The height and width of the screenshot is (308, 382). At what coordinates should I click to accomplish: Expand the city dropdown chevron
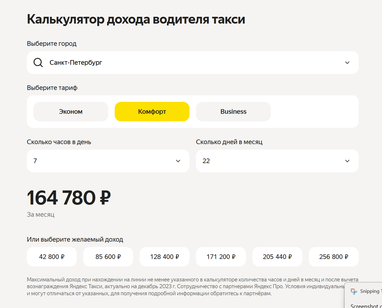pyautogui.click(x=347, y=63)
